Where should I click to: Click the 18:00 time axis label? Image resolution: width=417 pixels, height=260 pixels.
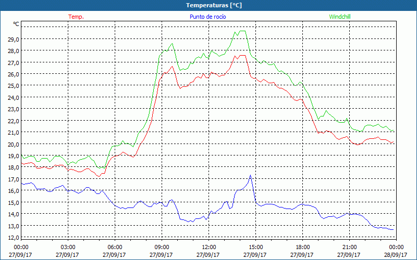(302, 247)
